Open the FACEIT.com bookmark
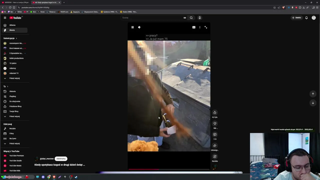Screen dimensions: 320x180 [x=63, y=12]
